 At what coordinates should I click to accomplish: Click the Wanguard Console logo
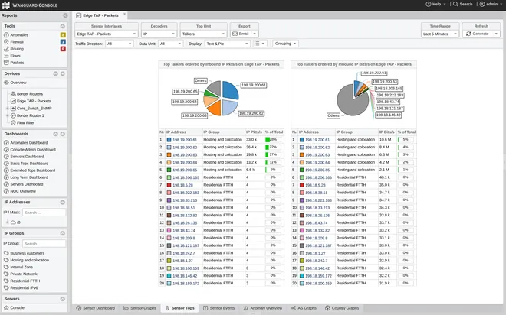point(30,5)
